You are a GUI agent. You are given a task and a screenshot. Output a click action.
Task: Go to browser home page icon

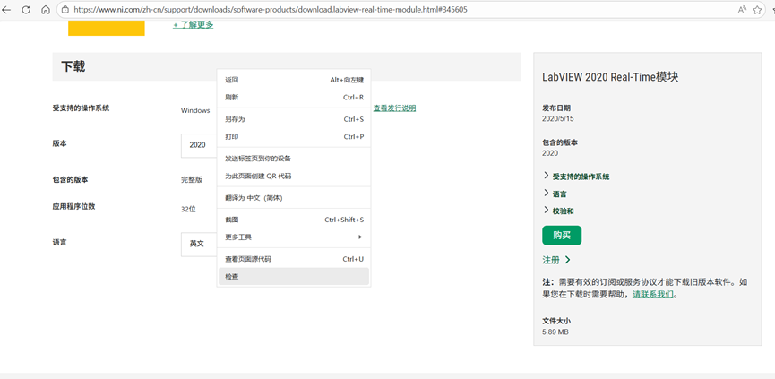46,9
